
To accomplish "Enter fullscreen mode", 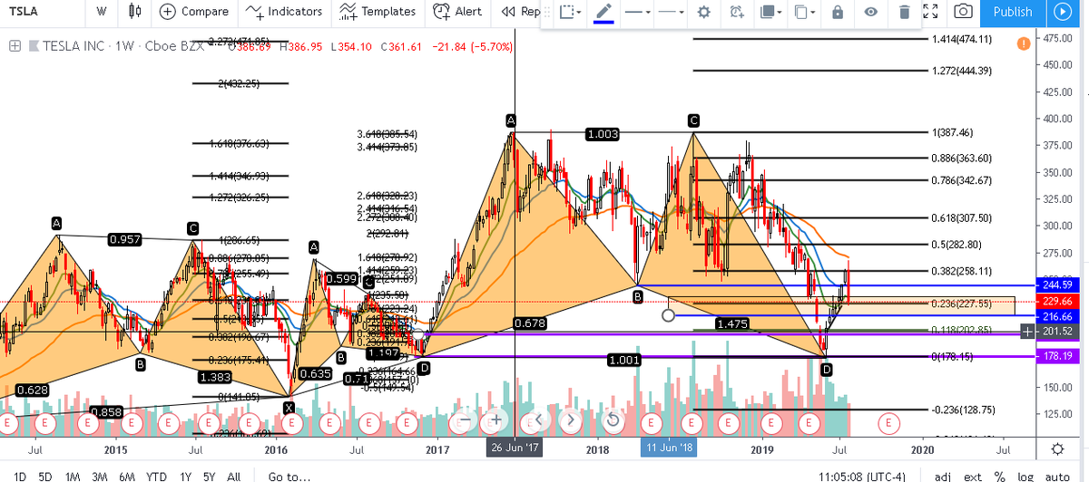I will pyautogui.click(x=929, y=12).
